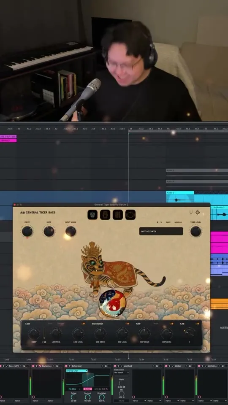Click the CAB selector knob

point(190,333)
